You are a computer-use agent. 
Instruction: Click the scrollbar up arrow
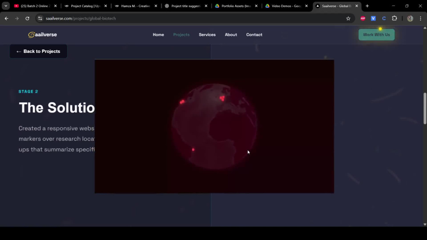tap(425, 28)
